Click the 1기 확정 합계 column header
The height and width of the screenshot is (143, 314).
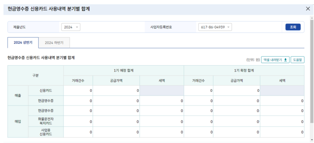244,71
